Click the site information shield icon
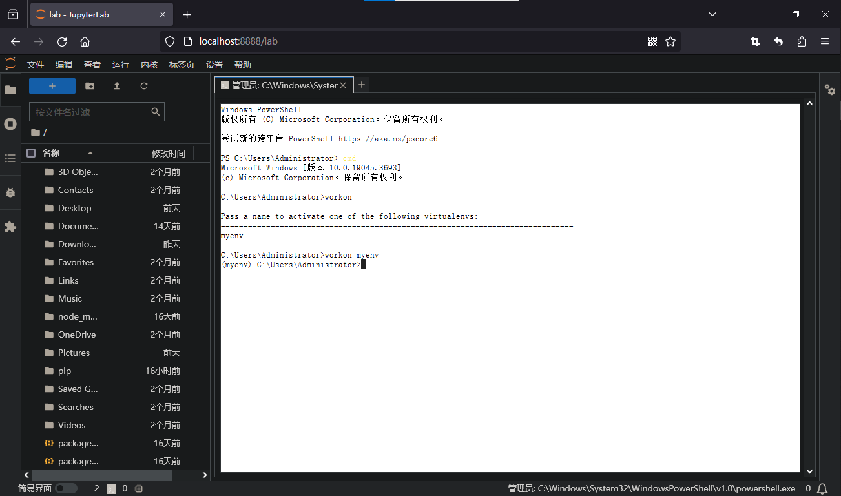841x496 pixels. pyautogui.click(x=170, y=41)
